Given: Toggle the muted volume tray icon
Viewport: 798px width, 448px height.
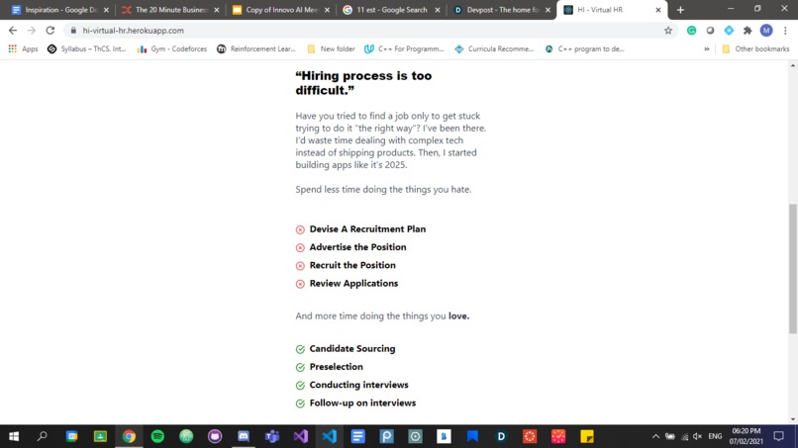Looking at the screenshot, I should 698,436.
